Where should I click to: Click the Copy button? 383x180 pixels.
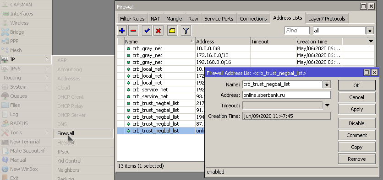click(x=356, y=147)
